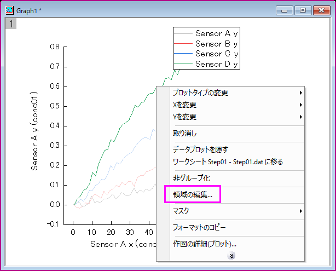This screenshot has height=271, width=336.
Task: Click the submenu arrow beside Yを変更
Action: (x=300, y=117)
